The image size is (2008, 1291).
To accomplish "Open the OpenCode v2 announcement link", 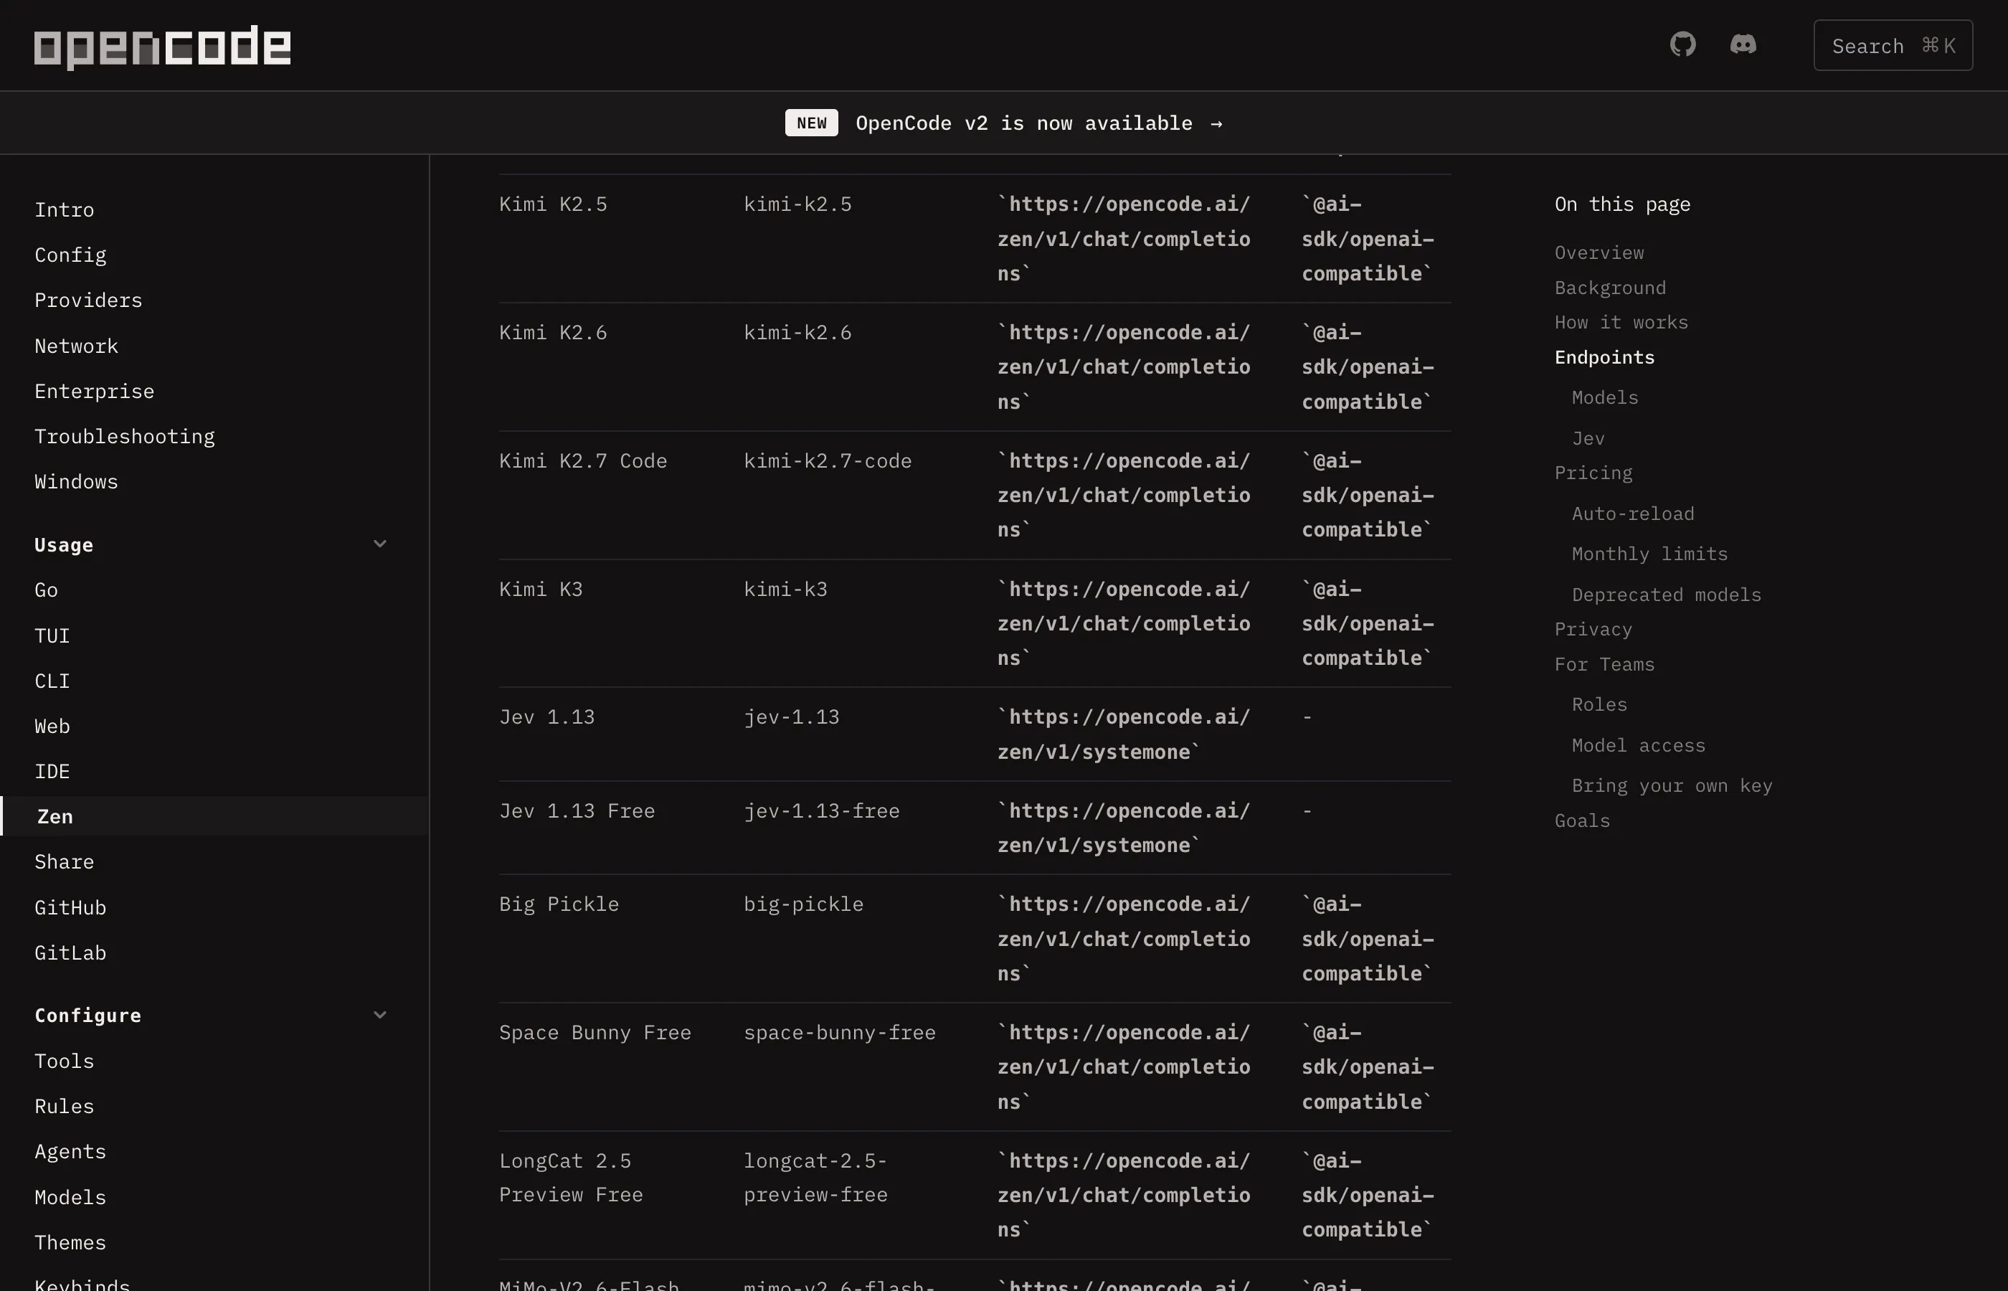I will click(x=1038, y=123).
